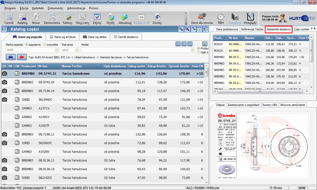Open Zwroty returns from toolbar
Screen dimensions: 317x190
(157, 19)
